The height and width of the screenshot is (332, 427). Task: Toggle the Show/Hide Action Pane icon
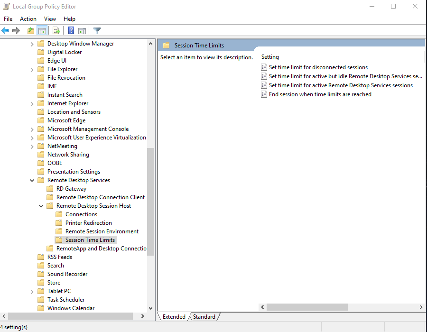(82, 30)
